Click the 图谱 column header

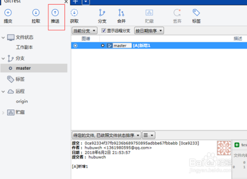pos(85,38)
